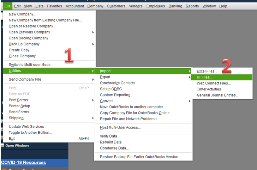Select Open or Restore Company...
The height and width of the screenshot is (170, 257).
coord(49,26)
